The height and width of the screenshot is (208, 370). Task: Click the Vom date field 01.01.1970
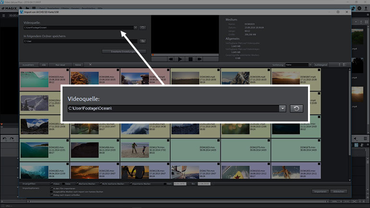(180, 184)
